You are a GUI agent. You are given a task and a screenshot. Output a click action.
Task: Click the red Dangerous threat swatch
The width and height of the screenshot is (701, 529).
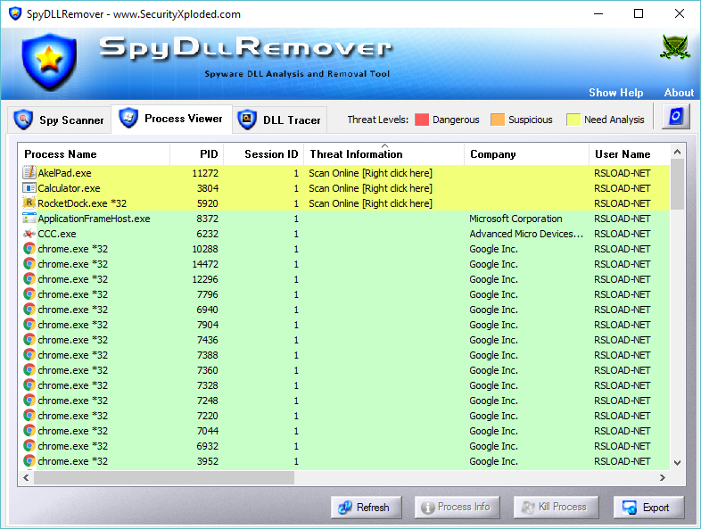[x=422, y=120]
